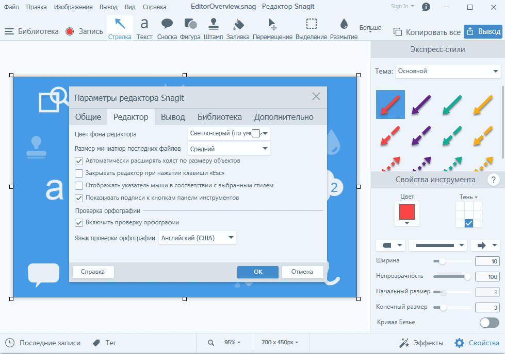The width and height of the screenshot is (505, 354).
Task: Apply the dashed green arrow quick style
Action: tap(452, 135)
